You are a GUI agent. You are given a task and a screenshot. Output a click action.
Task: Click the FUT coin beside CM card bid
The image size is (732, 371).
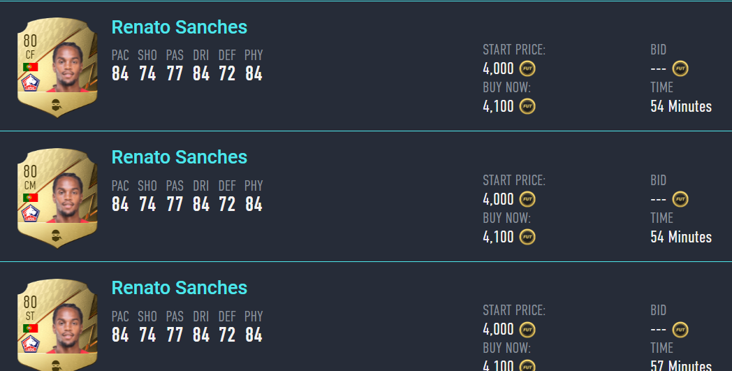(680, 200)
